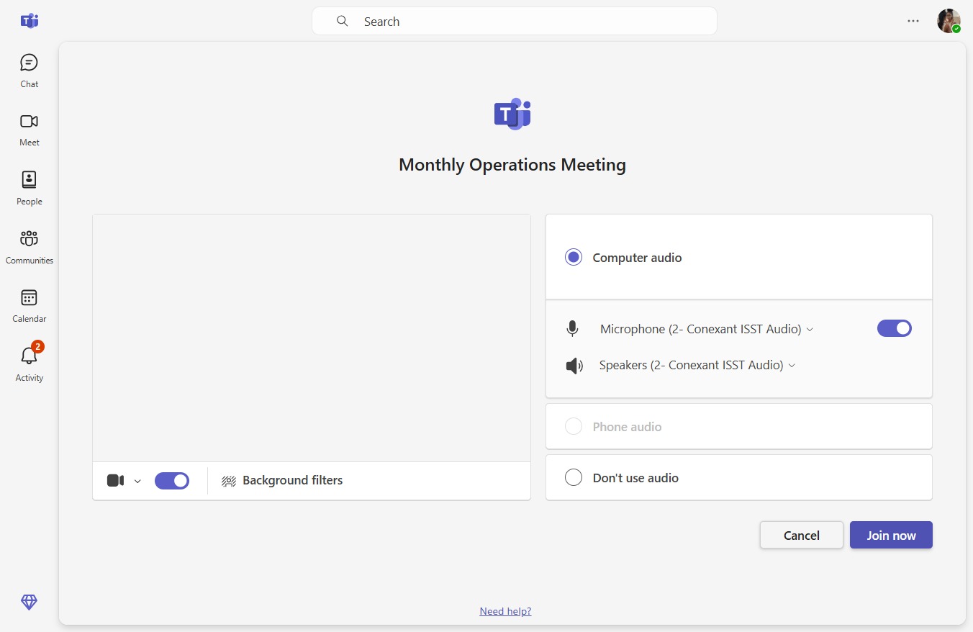Screen dimensions: 973x632
Task: Open Communities from the sidebar
Action: [30, 248]
